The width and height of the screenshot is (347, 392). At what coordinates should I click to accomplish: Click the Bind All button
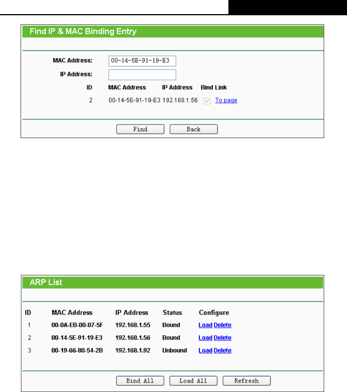point(140,381)
